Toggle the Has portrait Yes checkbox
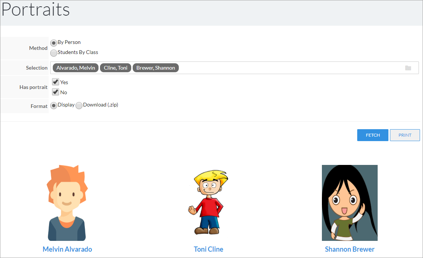The image size is (423, 258). [56, 82]
